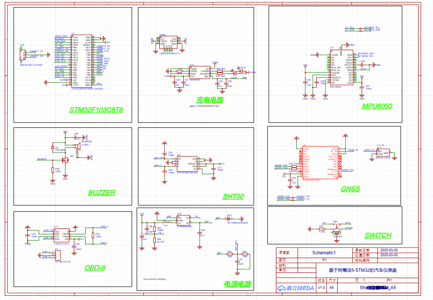
Task: Click the SW1 switch symbol
Action: coord(336,228)
